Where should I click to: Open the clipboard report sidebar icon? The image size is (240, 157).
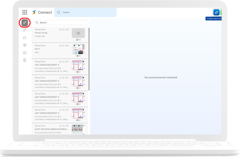pyautogui.click(x=25, y=60)
